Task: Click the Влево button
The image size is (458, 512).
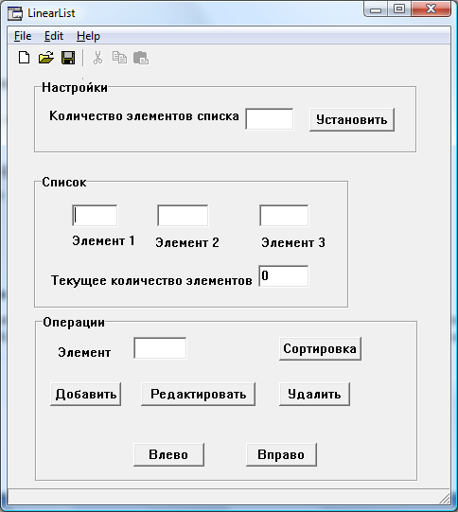Action: pyautogui.click(x=168, y=454)
